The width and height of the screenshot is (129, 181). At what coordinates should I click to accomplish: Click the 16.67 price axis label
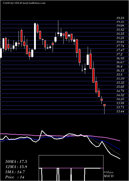tap(120, 63)
